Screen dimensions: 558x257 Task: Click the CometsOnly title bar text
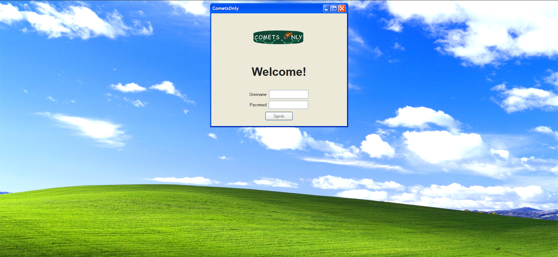(226, 8)
